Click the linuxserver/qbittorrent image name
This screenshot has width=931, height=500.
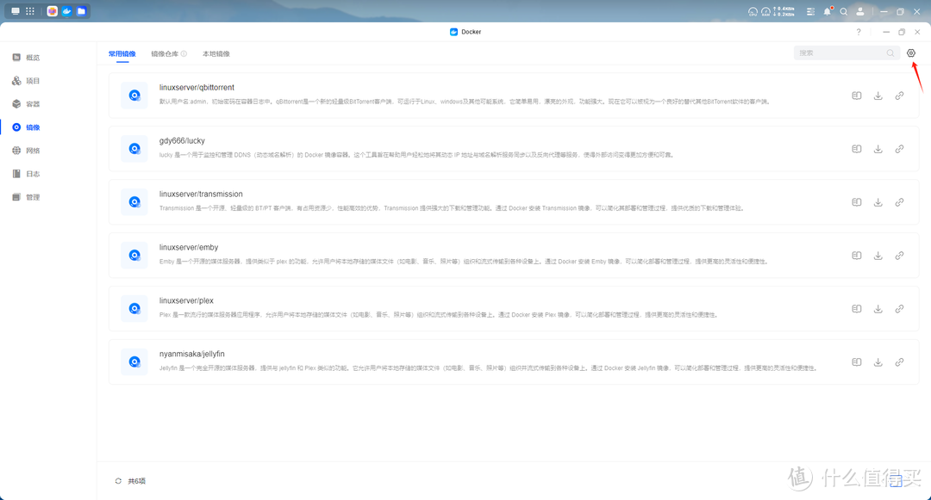197,88
